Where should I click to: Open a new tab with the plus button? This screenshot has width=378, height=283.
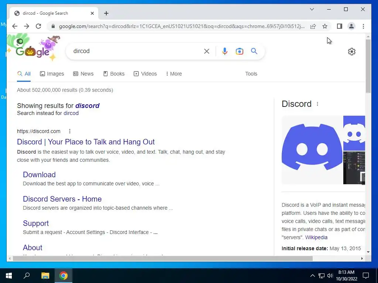pos(106,13)
